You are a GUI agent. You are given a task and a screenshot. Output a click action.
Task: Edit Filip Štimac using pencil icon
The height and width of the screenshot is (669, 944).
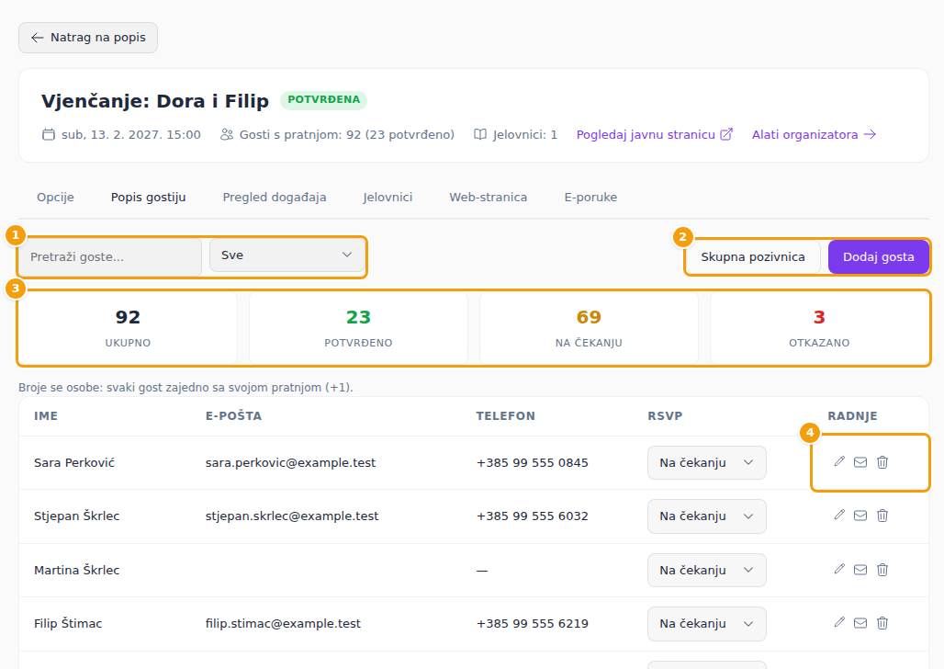pos(839,622)
